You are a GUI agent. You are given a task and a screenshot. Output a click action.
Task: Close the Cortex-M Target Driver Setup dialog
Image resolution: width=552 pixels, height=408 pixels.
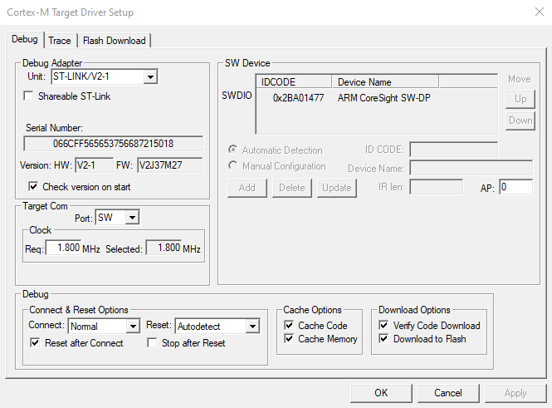point(539,12)
